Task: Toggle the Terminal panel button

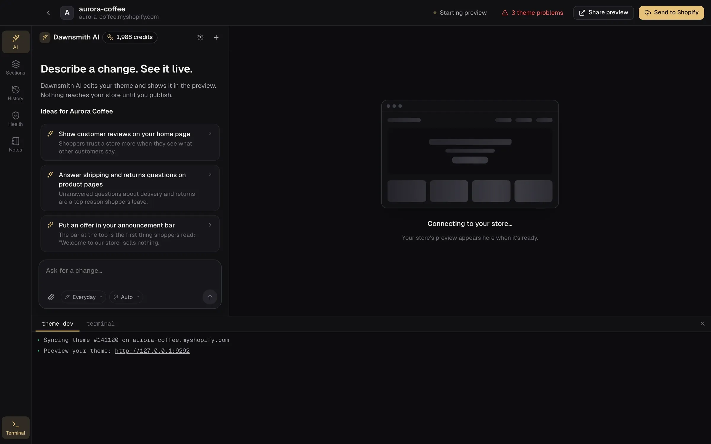Action: coord(16,427)
